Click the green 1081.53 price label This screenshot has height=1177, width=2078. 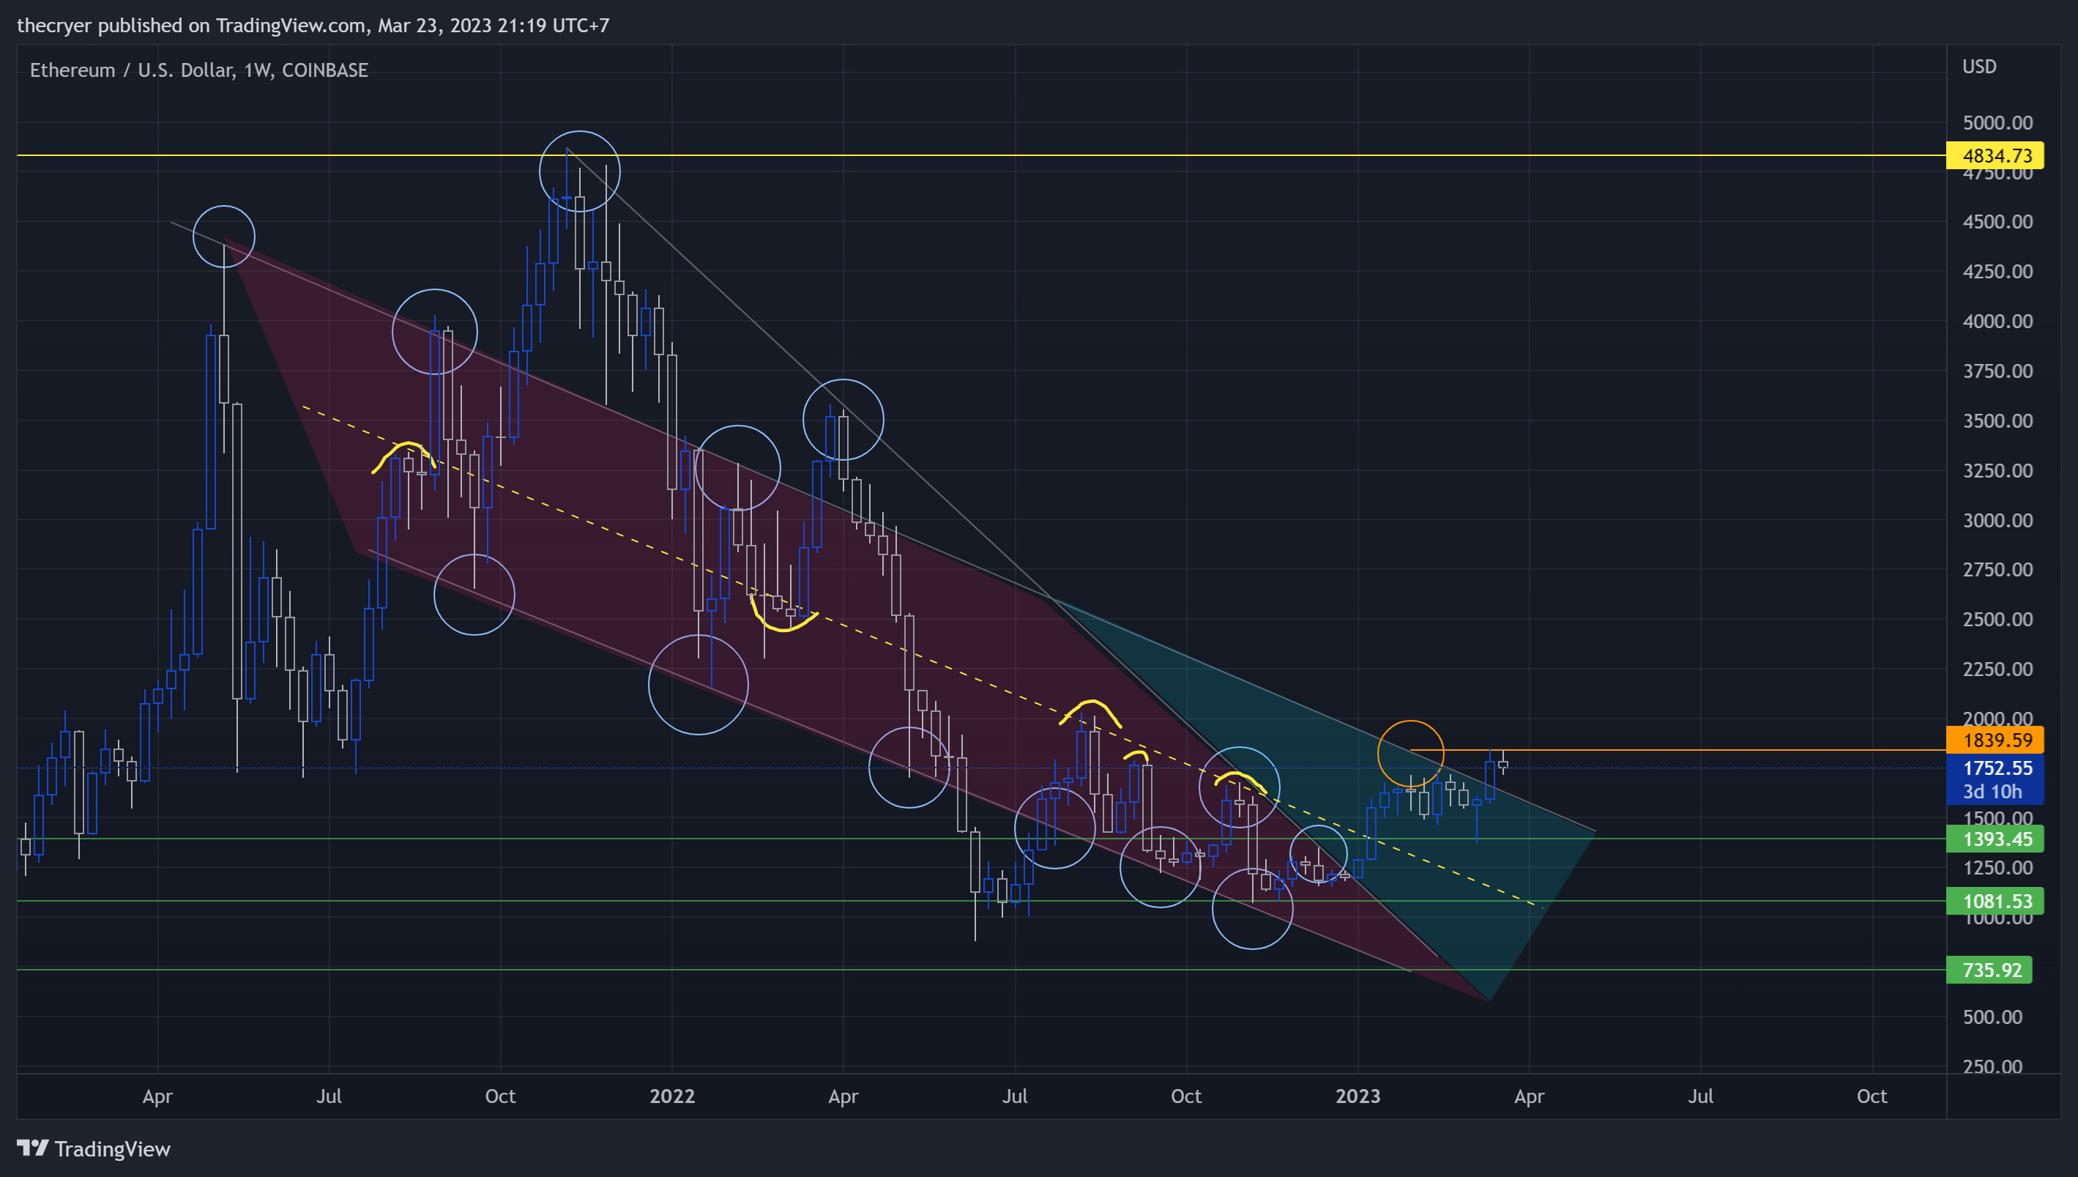click(x=1995, y=902)
